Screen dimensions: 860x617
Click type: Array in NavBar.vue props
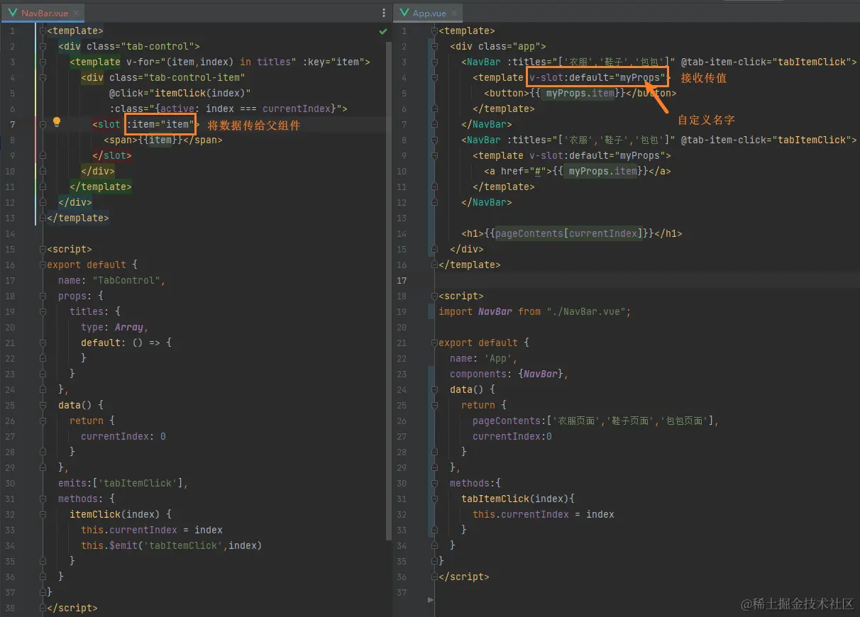tap(114, 328)
